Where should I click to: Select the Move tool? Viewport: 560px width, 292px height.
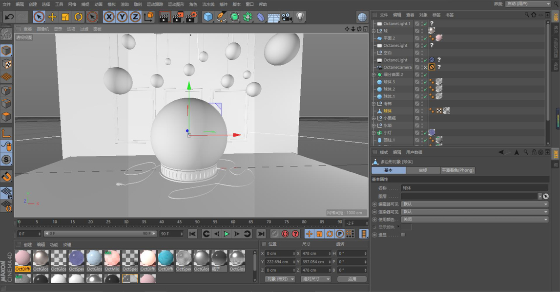52,17
